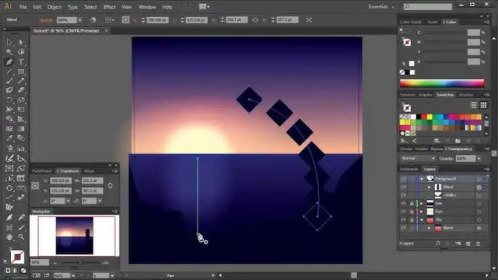Click the Fill and Stroke swatch in toolbar
This screenshot has height=280, width=498.
pyautogui.click(x=17, y=257)
